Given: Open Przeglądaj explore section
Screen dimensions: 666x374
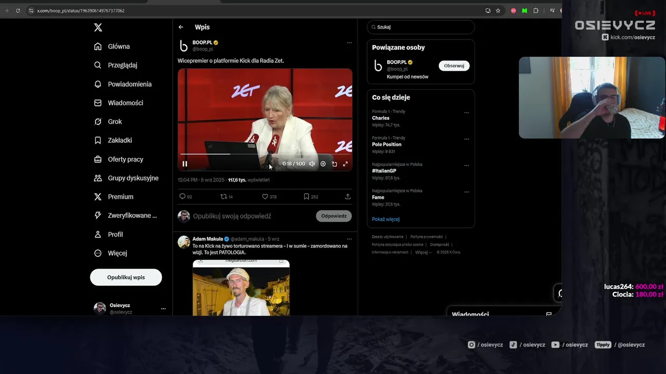Looking at the screenshot, I should pos(116,65).
